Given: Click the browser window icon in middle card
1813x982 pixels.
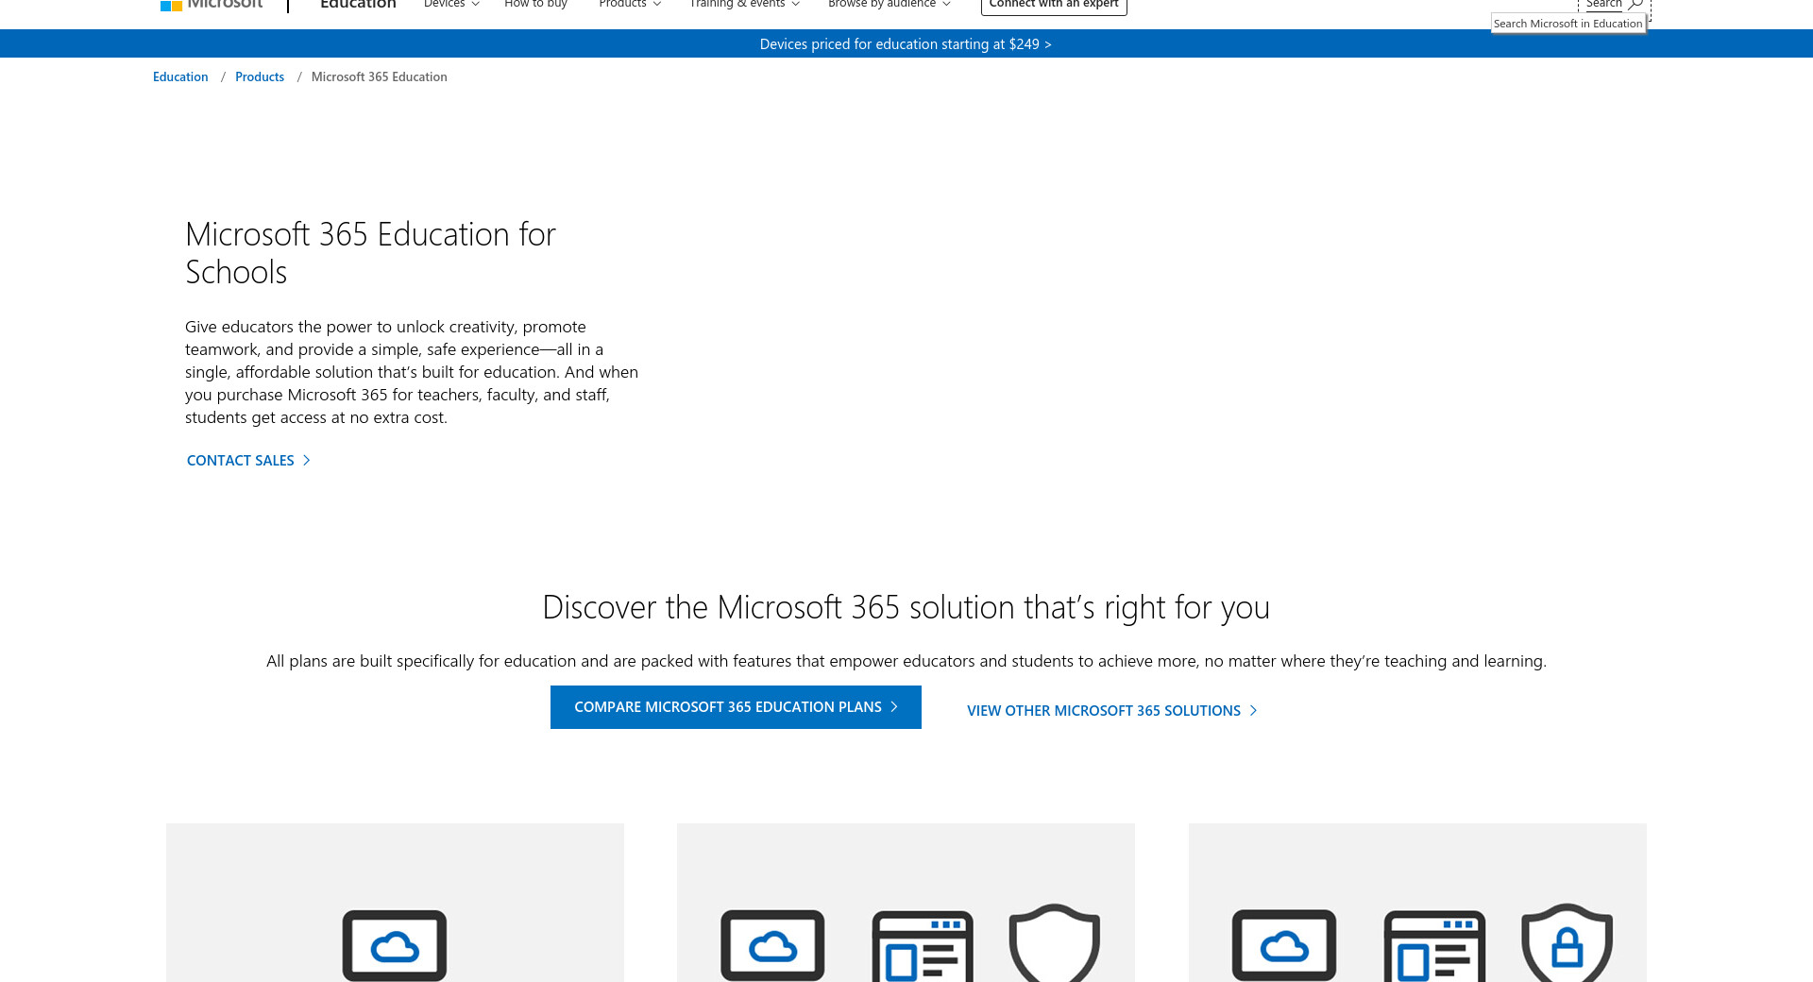Looking at the screenshot, I should pos(922,946).
